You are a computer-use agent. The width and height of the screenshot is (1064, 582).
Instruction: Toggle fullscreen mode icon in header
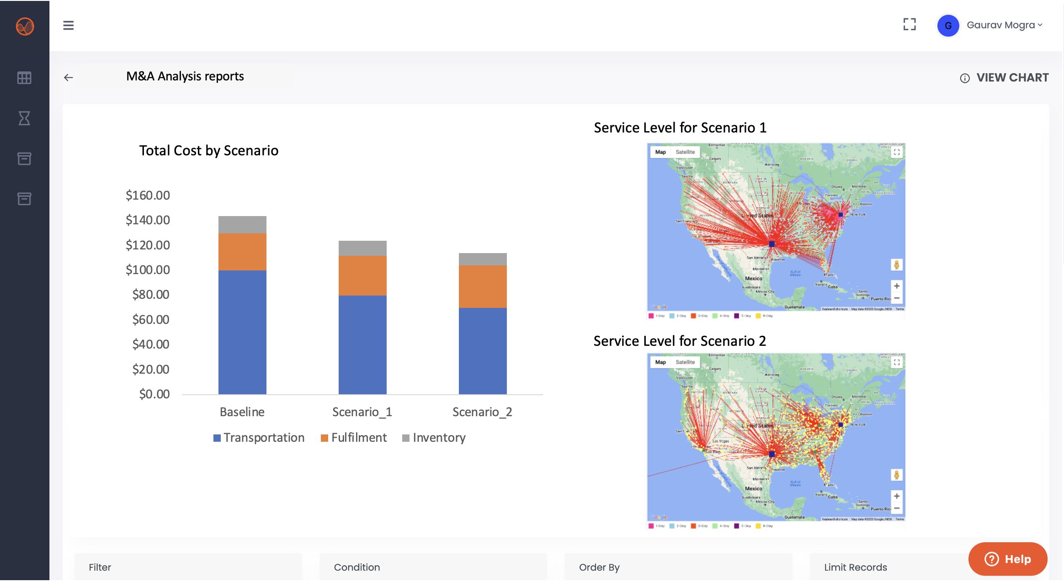click(910, 25)
